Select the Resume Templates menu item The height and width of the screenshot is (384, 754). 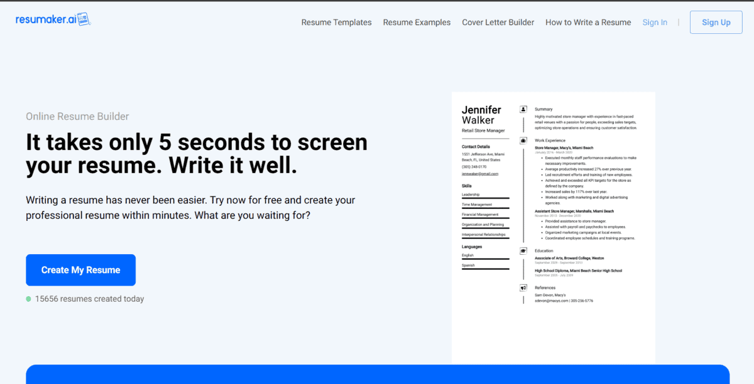pyautogui.click(x=336, y=22)
